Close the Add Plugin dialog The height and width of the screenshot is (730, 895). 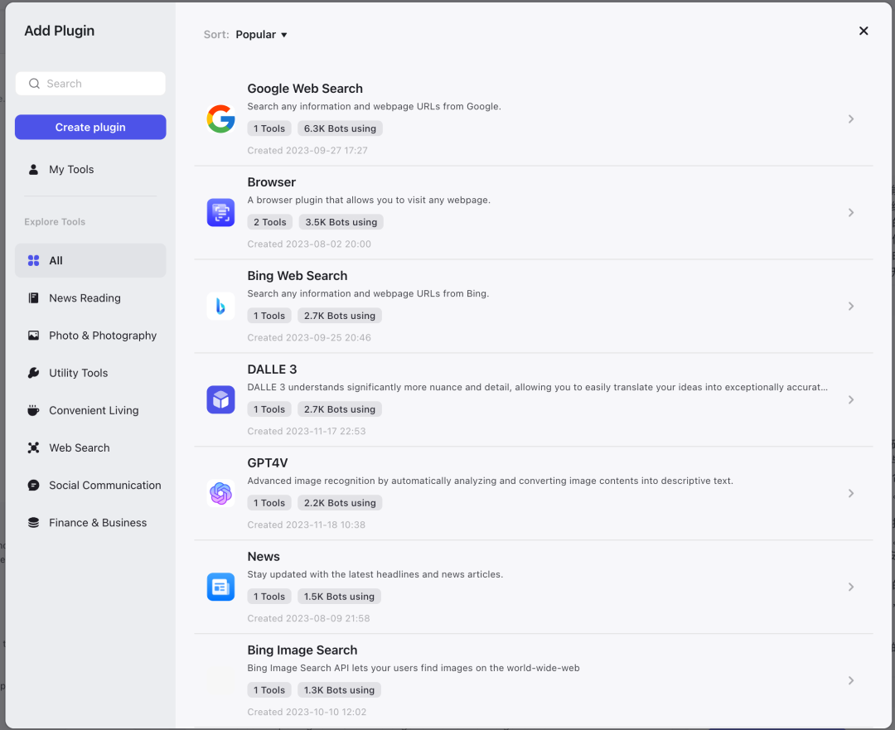click(864, 31)
